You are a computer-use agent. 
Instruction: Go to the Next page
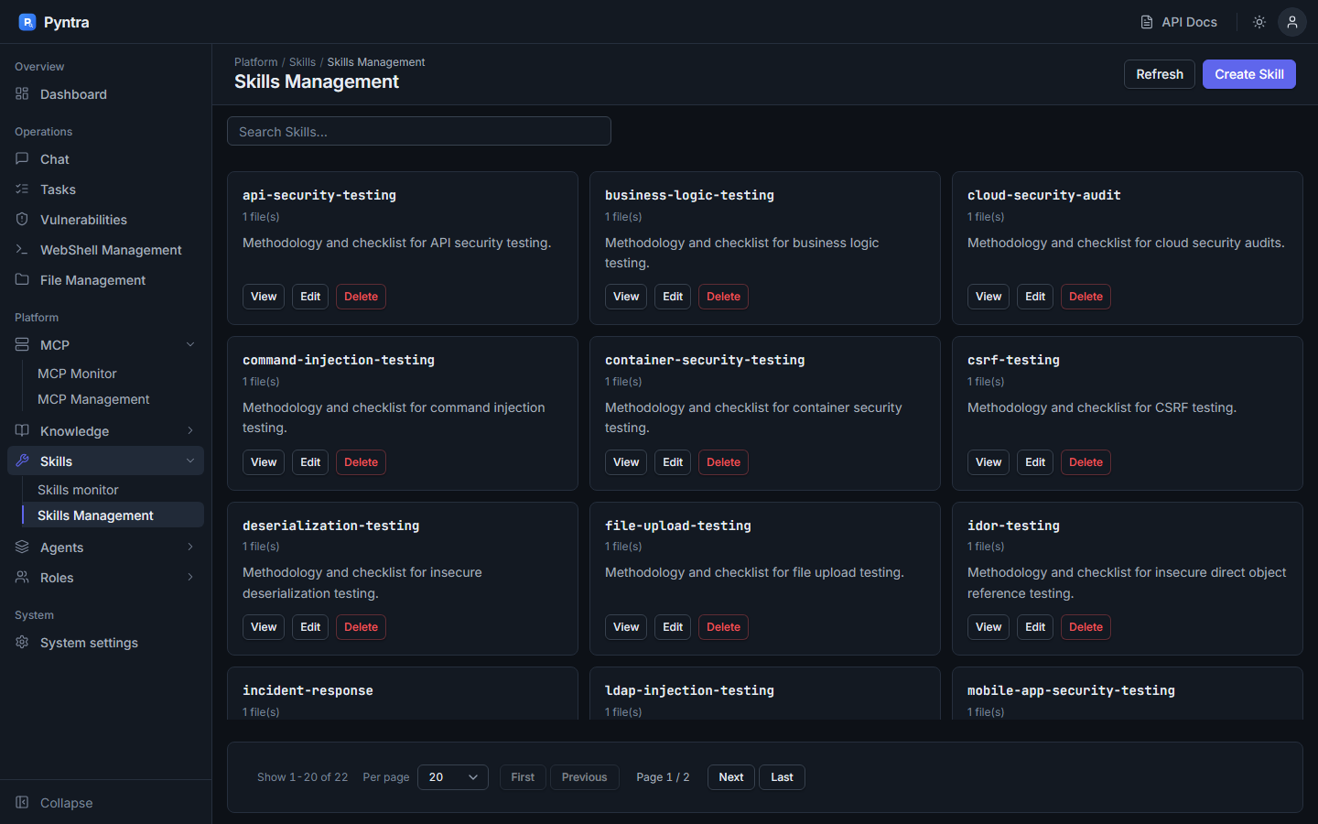coord(731,777)
